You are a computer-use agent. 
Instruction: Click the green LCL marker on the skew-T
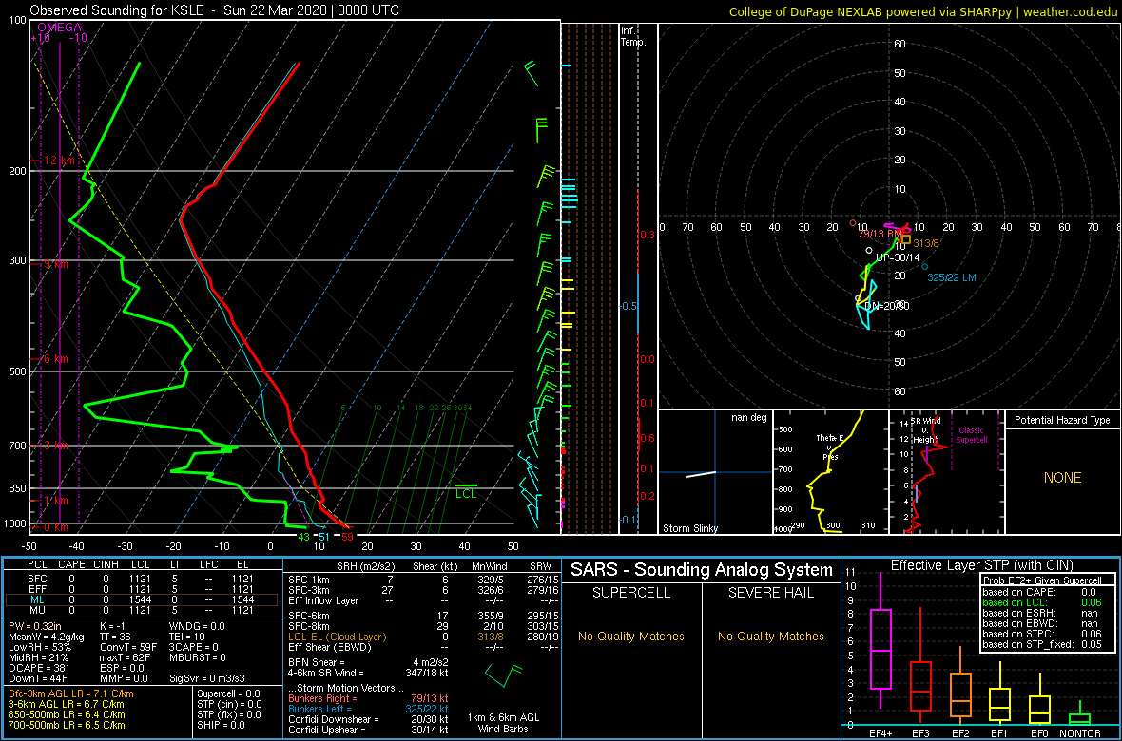(466, 490)
